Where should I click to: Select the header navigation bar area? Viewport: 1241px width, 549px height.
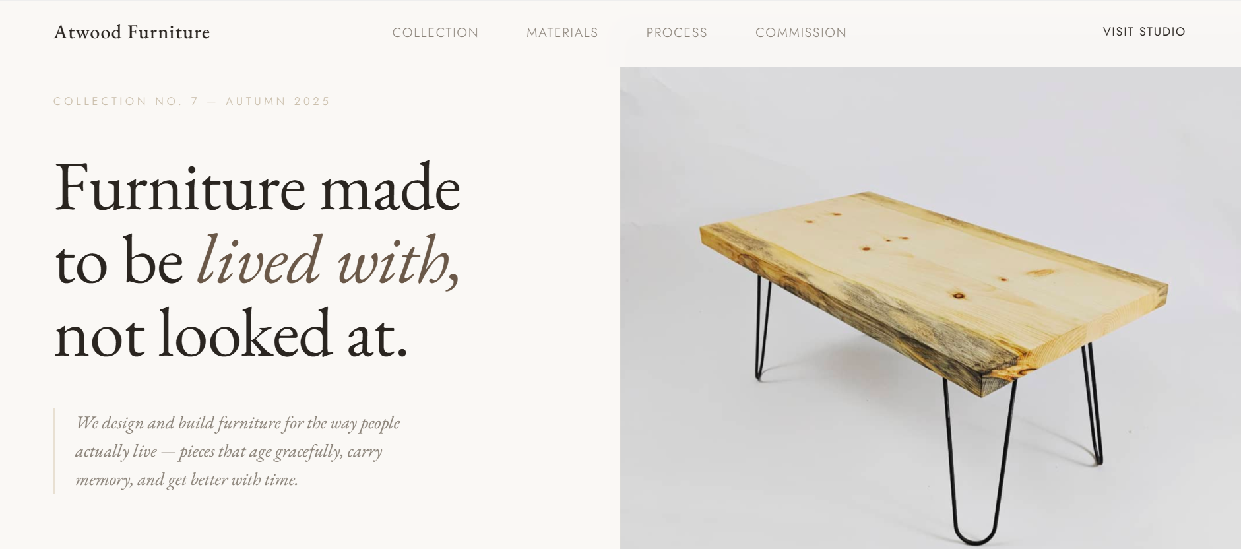620,33
